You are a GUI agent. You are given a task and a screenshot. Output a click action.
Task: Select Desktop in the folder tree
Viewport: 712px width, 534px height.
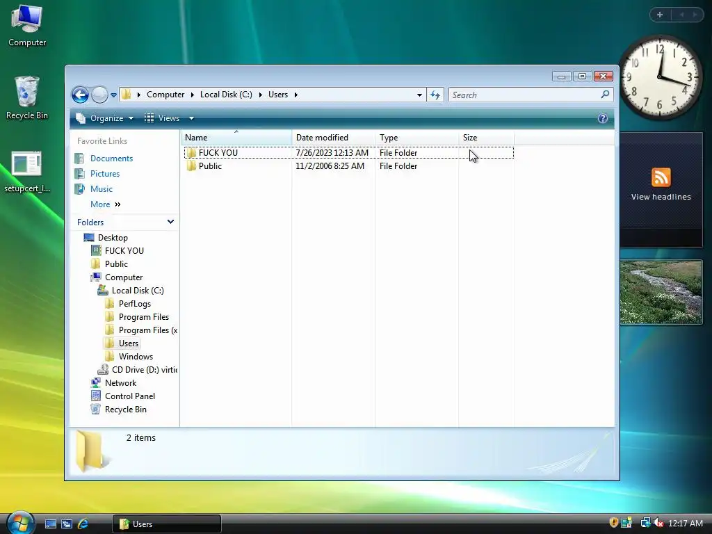pyautogui.click(x=113, y=238)
